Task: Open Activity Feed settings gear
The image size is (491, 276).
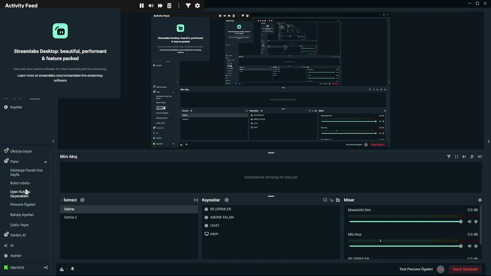Action: coord(197,6)
